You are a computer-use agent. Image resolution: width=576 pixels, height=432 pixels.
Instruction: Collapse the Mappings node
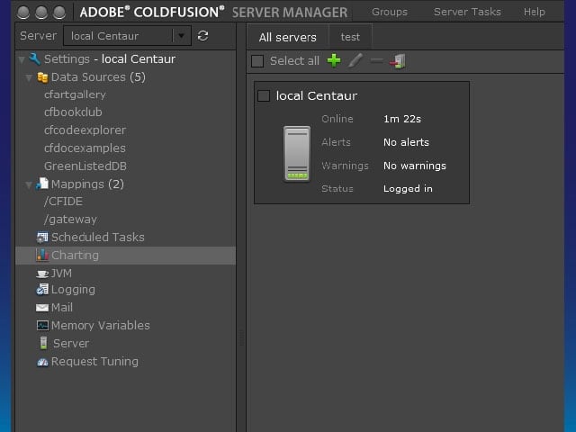click(x=29, y=184)
